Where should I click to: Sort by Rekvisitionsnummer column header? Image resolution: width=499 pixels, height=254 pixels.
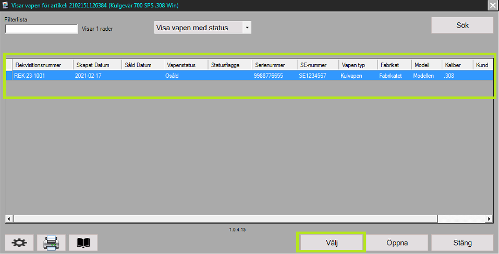click(43, 65)
